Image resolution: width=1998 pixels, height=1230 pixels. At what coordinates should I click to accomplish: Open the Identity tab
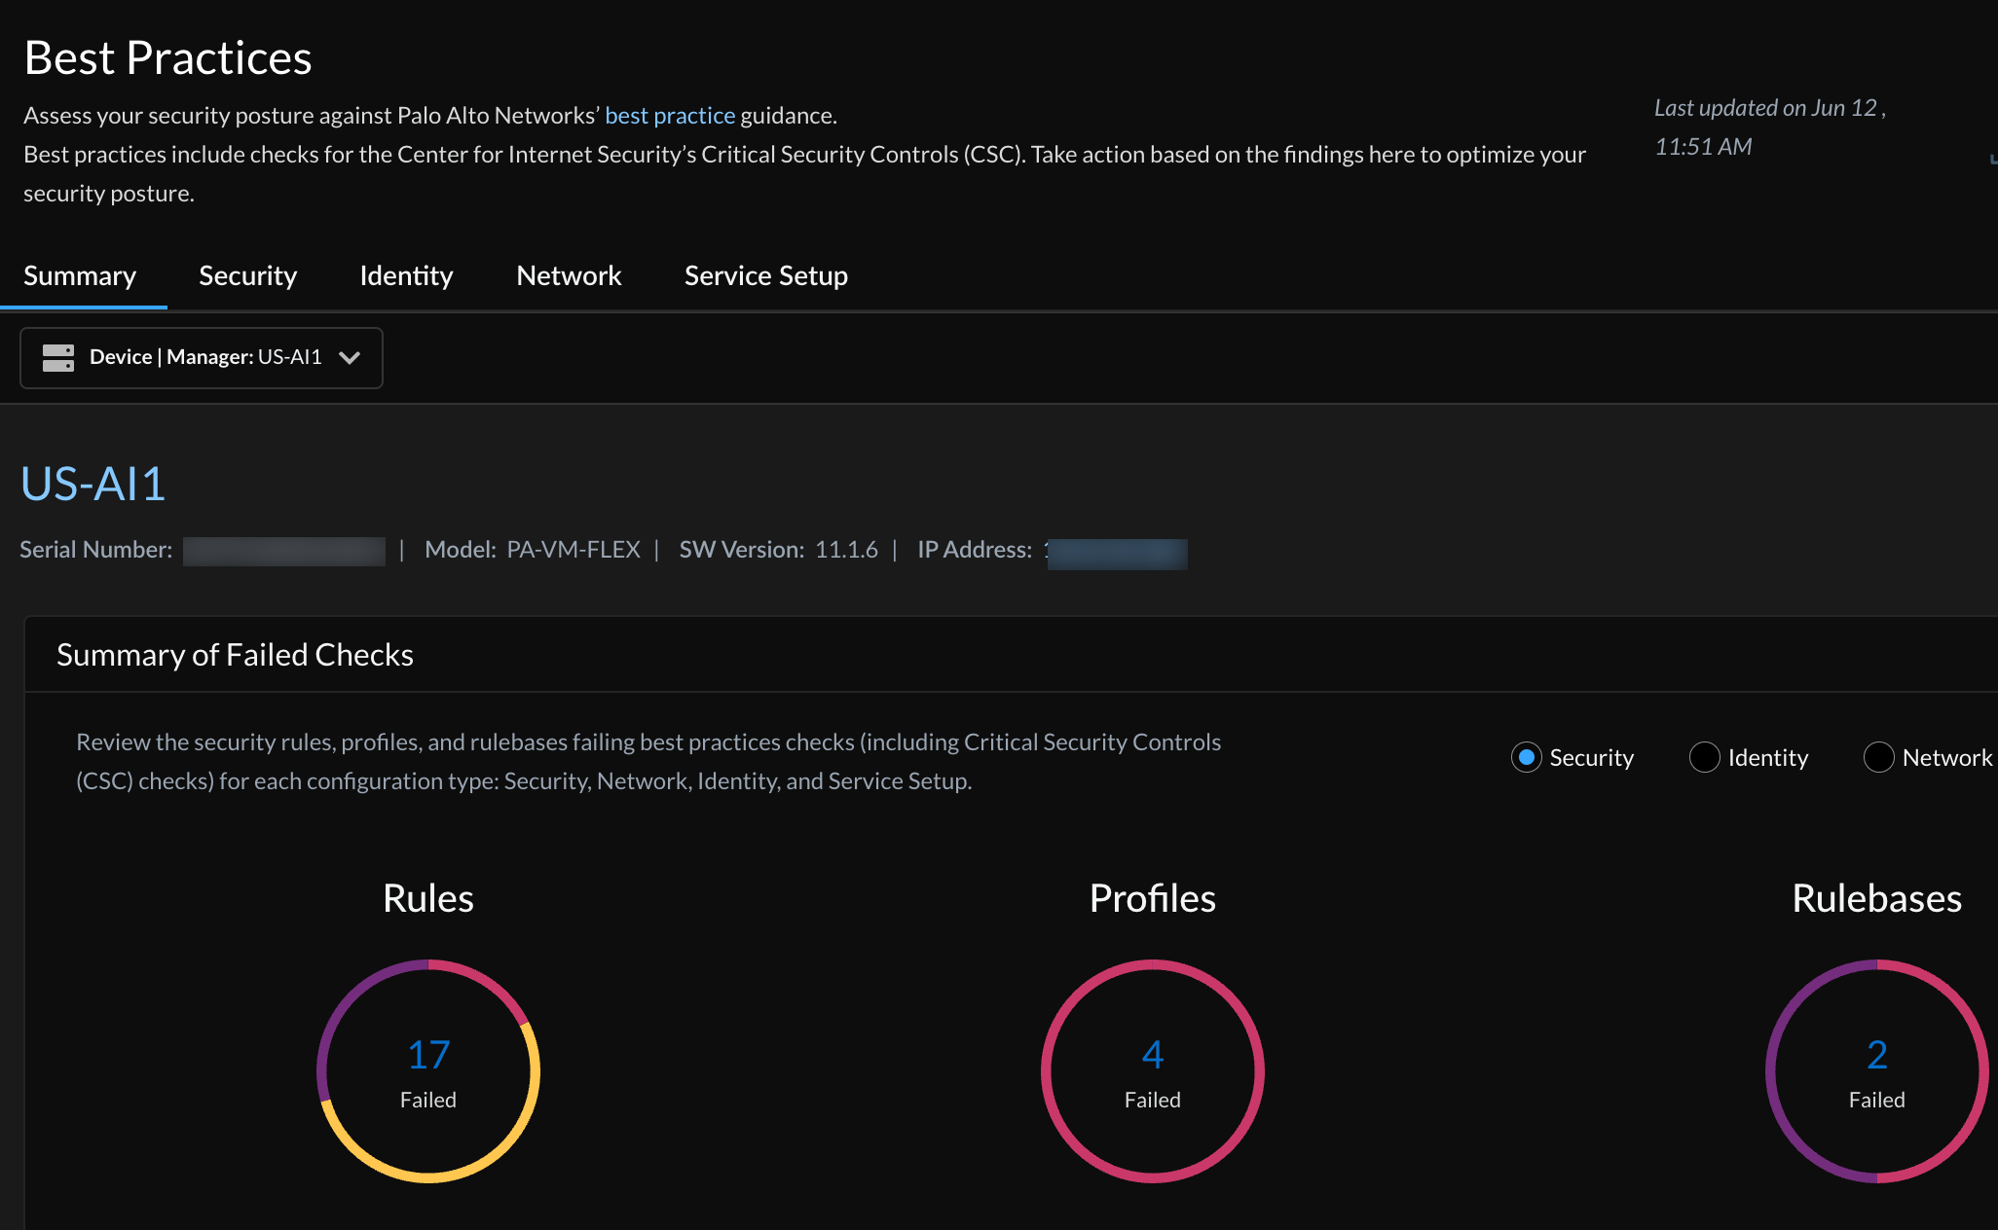(406, 275)
